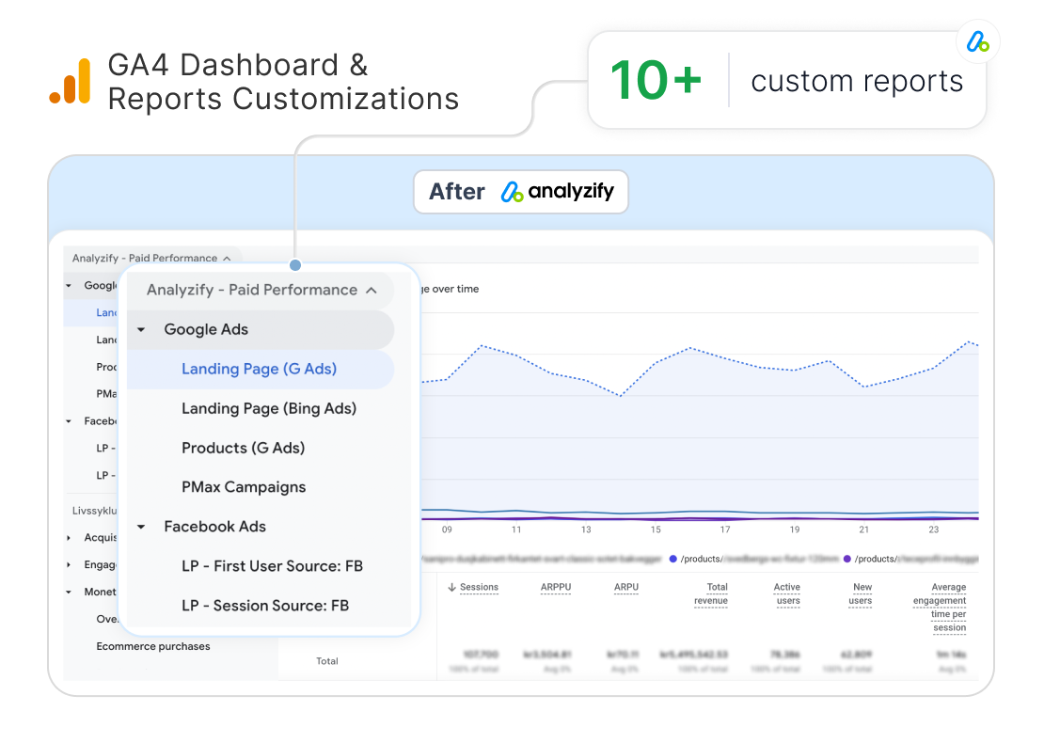Sort by Active users column
Viewport: 1044px width, 743px height.
pos(787,593)
